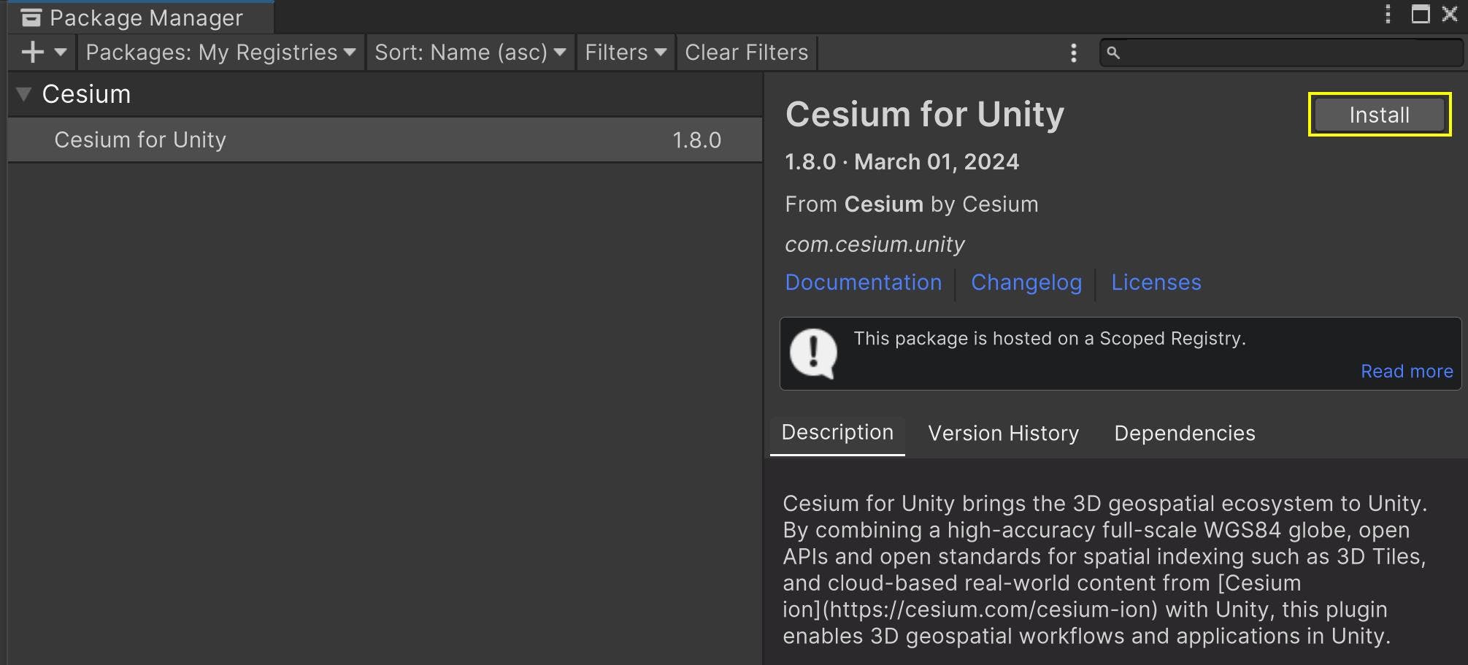Click the Package Manager window icon
This screenshot has width=1468, height=665.
(31, 16)
